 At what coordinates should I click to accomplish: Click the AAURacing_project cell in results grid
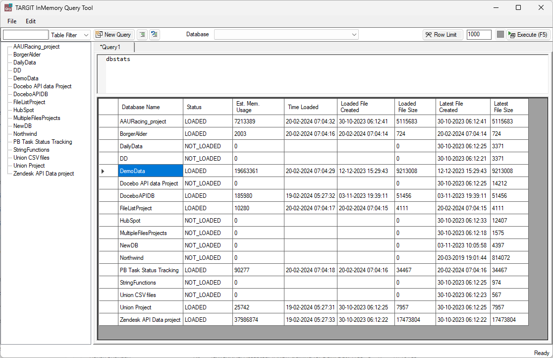pos(151,121)
